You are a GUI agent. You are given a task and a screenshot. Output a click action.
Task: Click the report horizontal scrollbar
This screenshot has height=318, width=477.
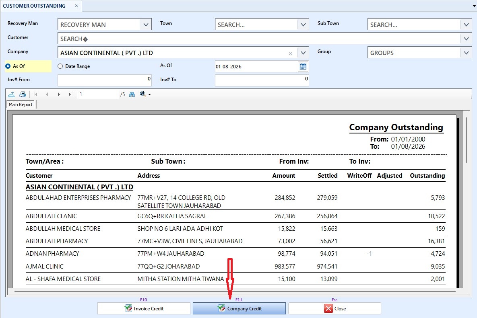[x=235, y=291]
